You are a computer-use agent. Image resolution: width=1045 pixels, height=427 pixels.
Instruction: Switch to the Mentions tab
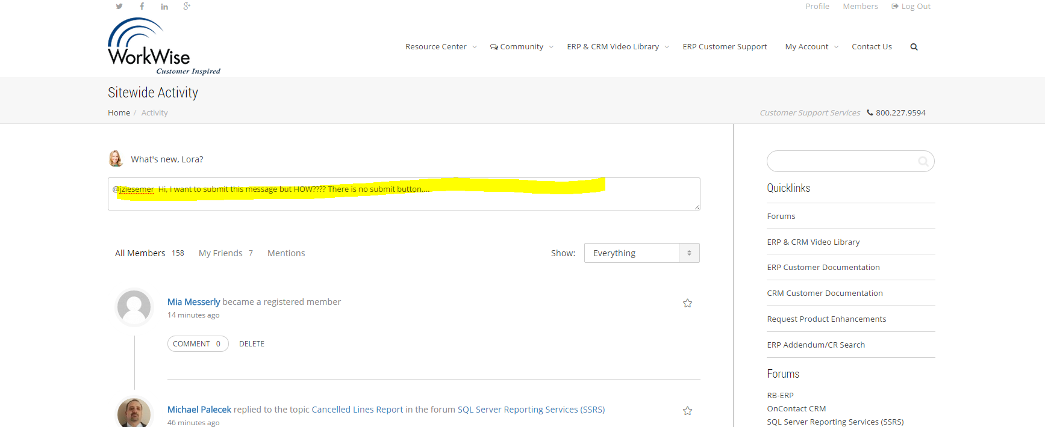coord(286,253)
